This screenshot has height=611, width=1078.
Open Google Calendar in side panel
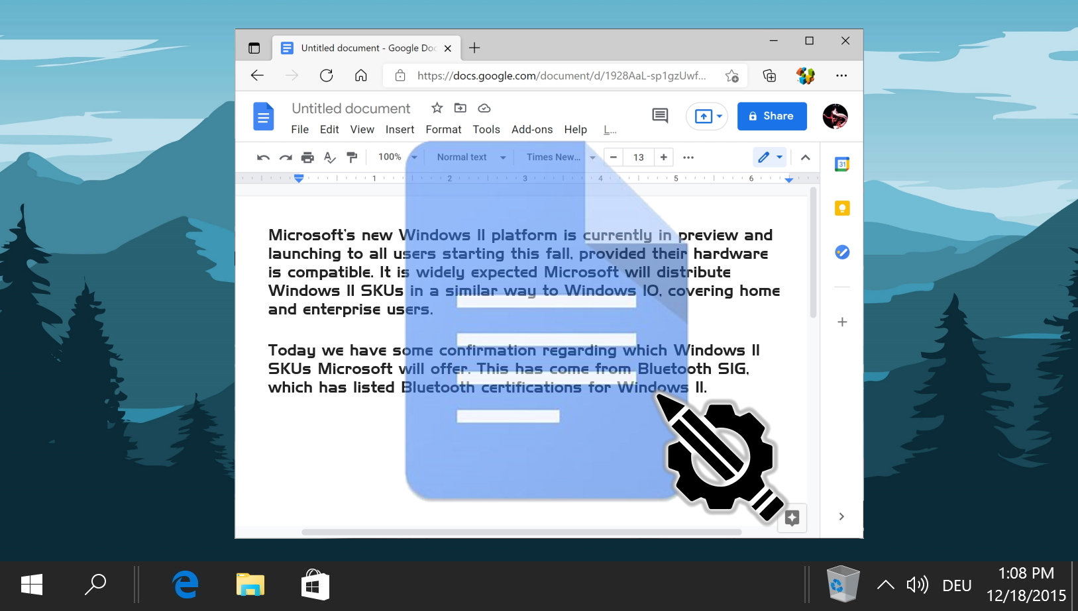842,164
